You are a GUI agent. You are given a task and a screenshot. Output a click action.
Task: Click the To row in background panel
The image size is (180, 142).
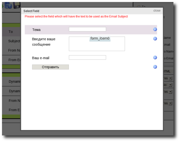pos(11,32)
